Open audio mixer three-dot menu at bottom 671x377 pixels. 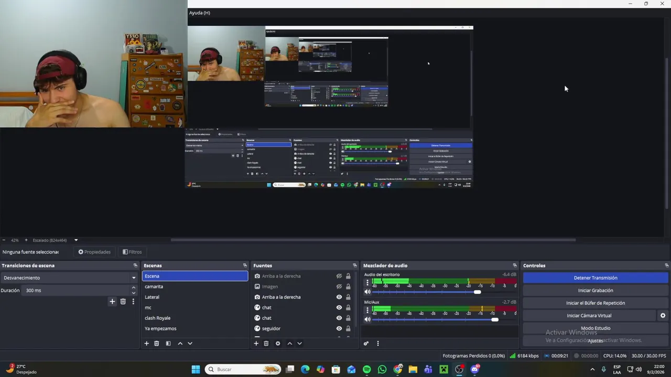(x=377, y=343)
